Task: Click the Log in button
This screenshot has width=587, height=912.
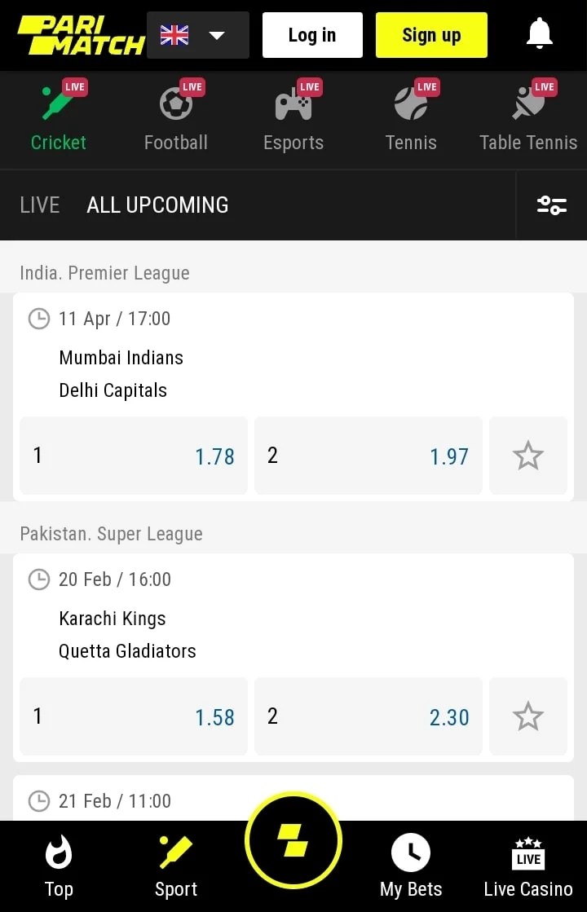Action: 312,35
